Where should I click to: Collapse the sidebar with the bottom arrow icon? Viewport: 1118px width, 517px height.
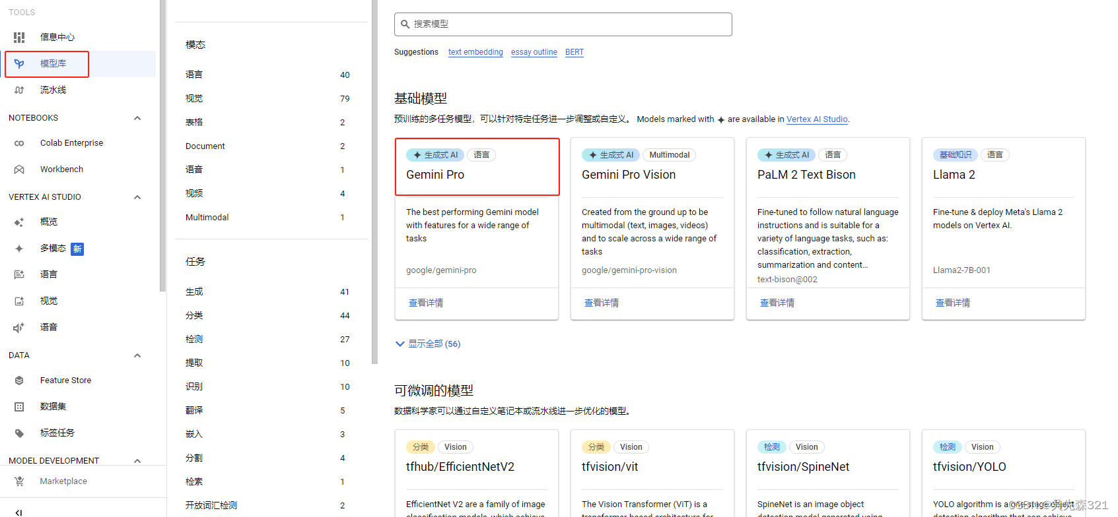click(18, 512)
